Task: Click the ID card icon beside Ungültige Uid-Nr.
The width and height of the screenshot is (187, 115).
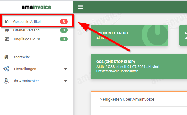Action: tap(7, 39)
